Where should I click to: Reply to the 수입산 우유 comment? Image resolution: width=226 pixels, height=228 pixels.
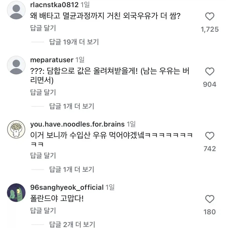coord(43,156)
